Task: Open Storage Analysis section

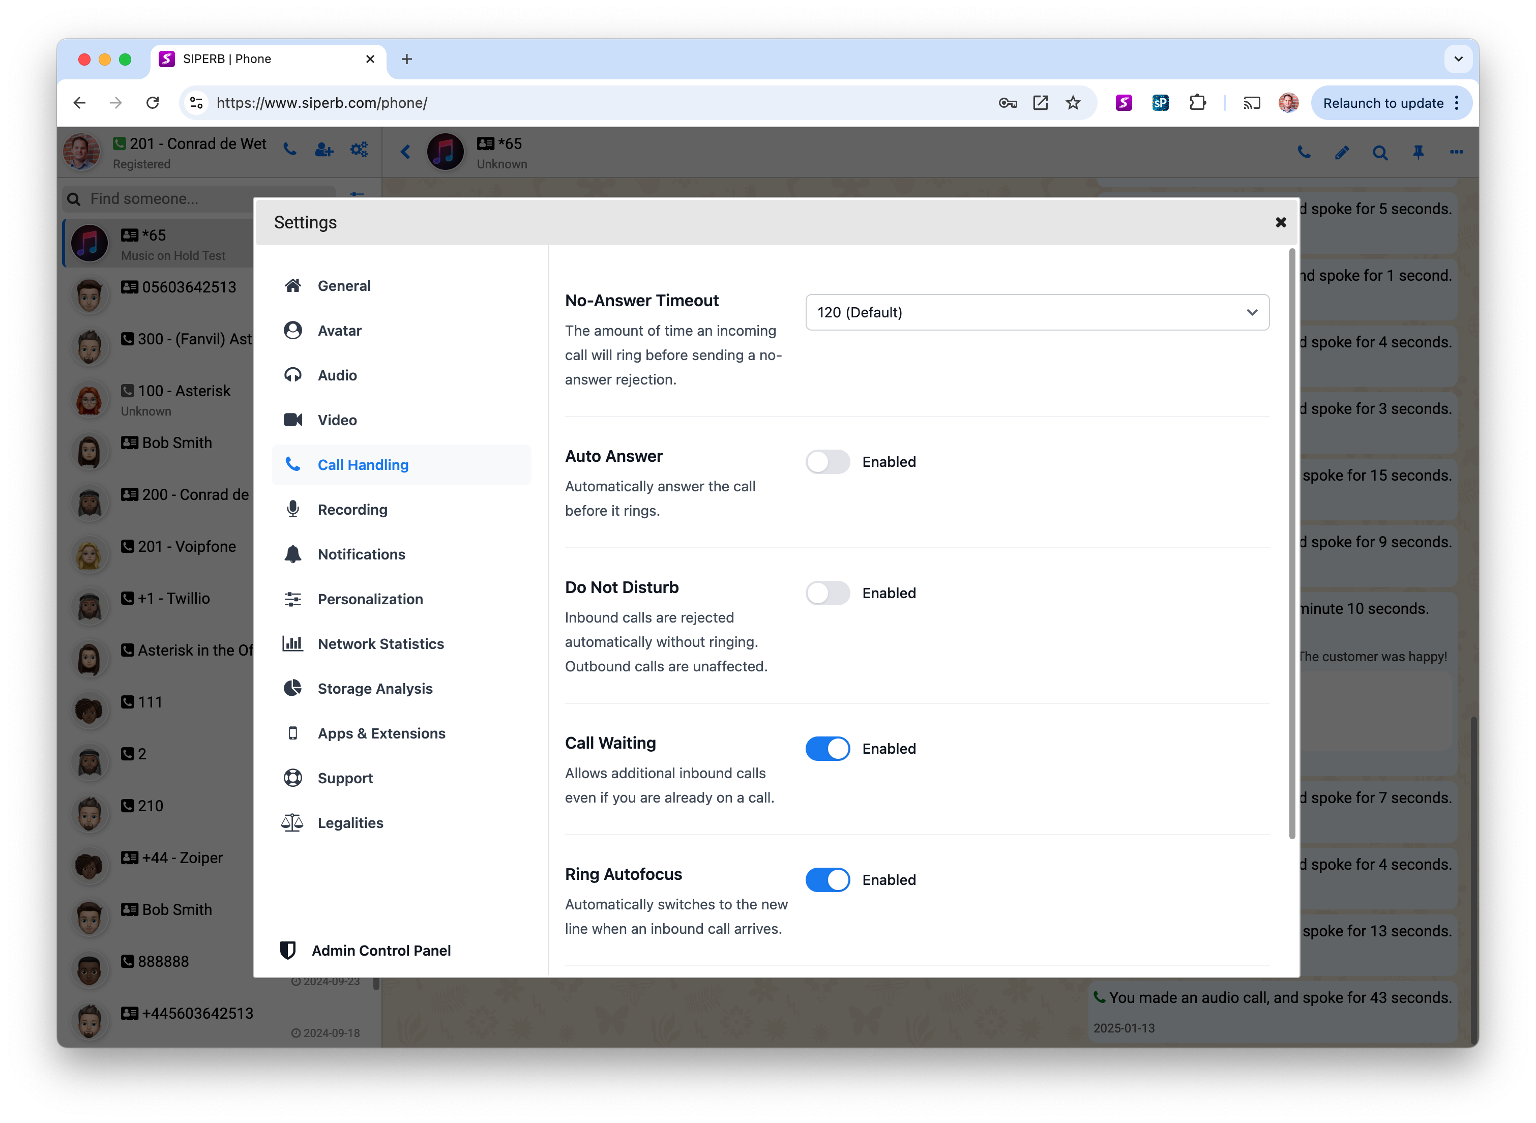Action: [x=401, y=689]
